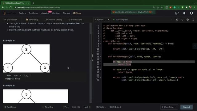Open the Run Code options arrow

[175, 107]
